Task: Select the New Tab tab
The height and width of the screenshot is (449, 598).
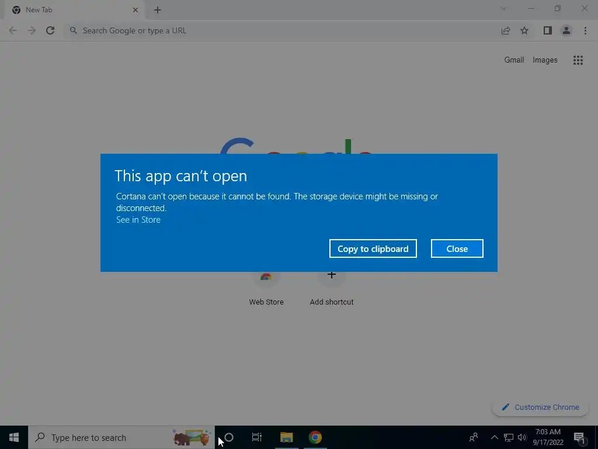Action: 74,10
